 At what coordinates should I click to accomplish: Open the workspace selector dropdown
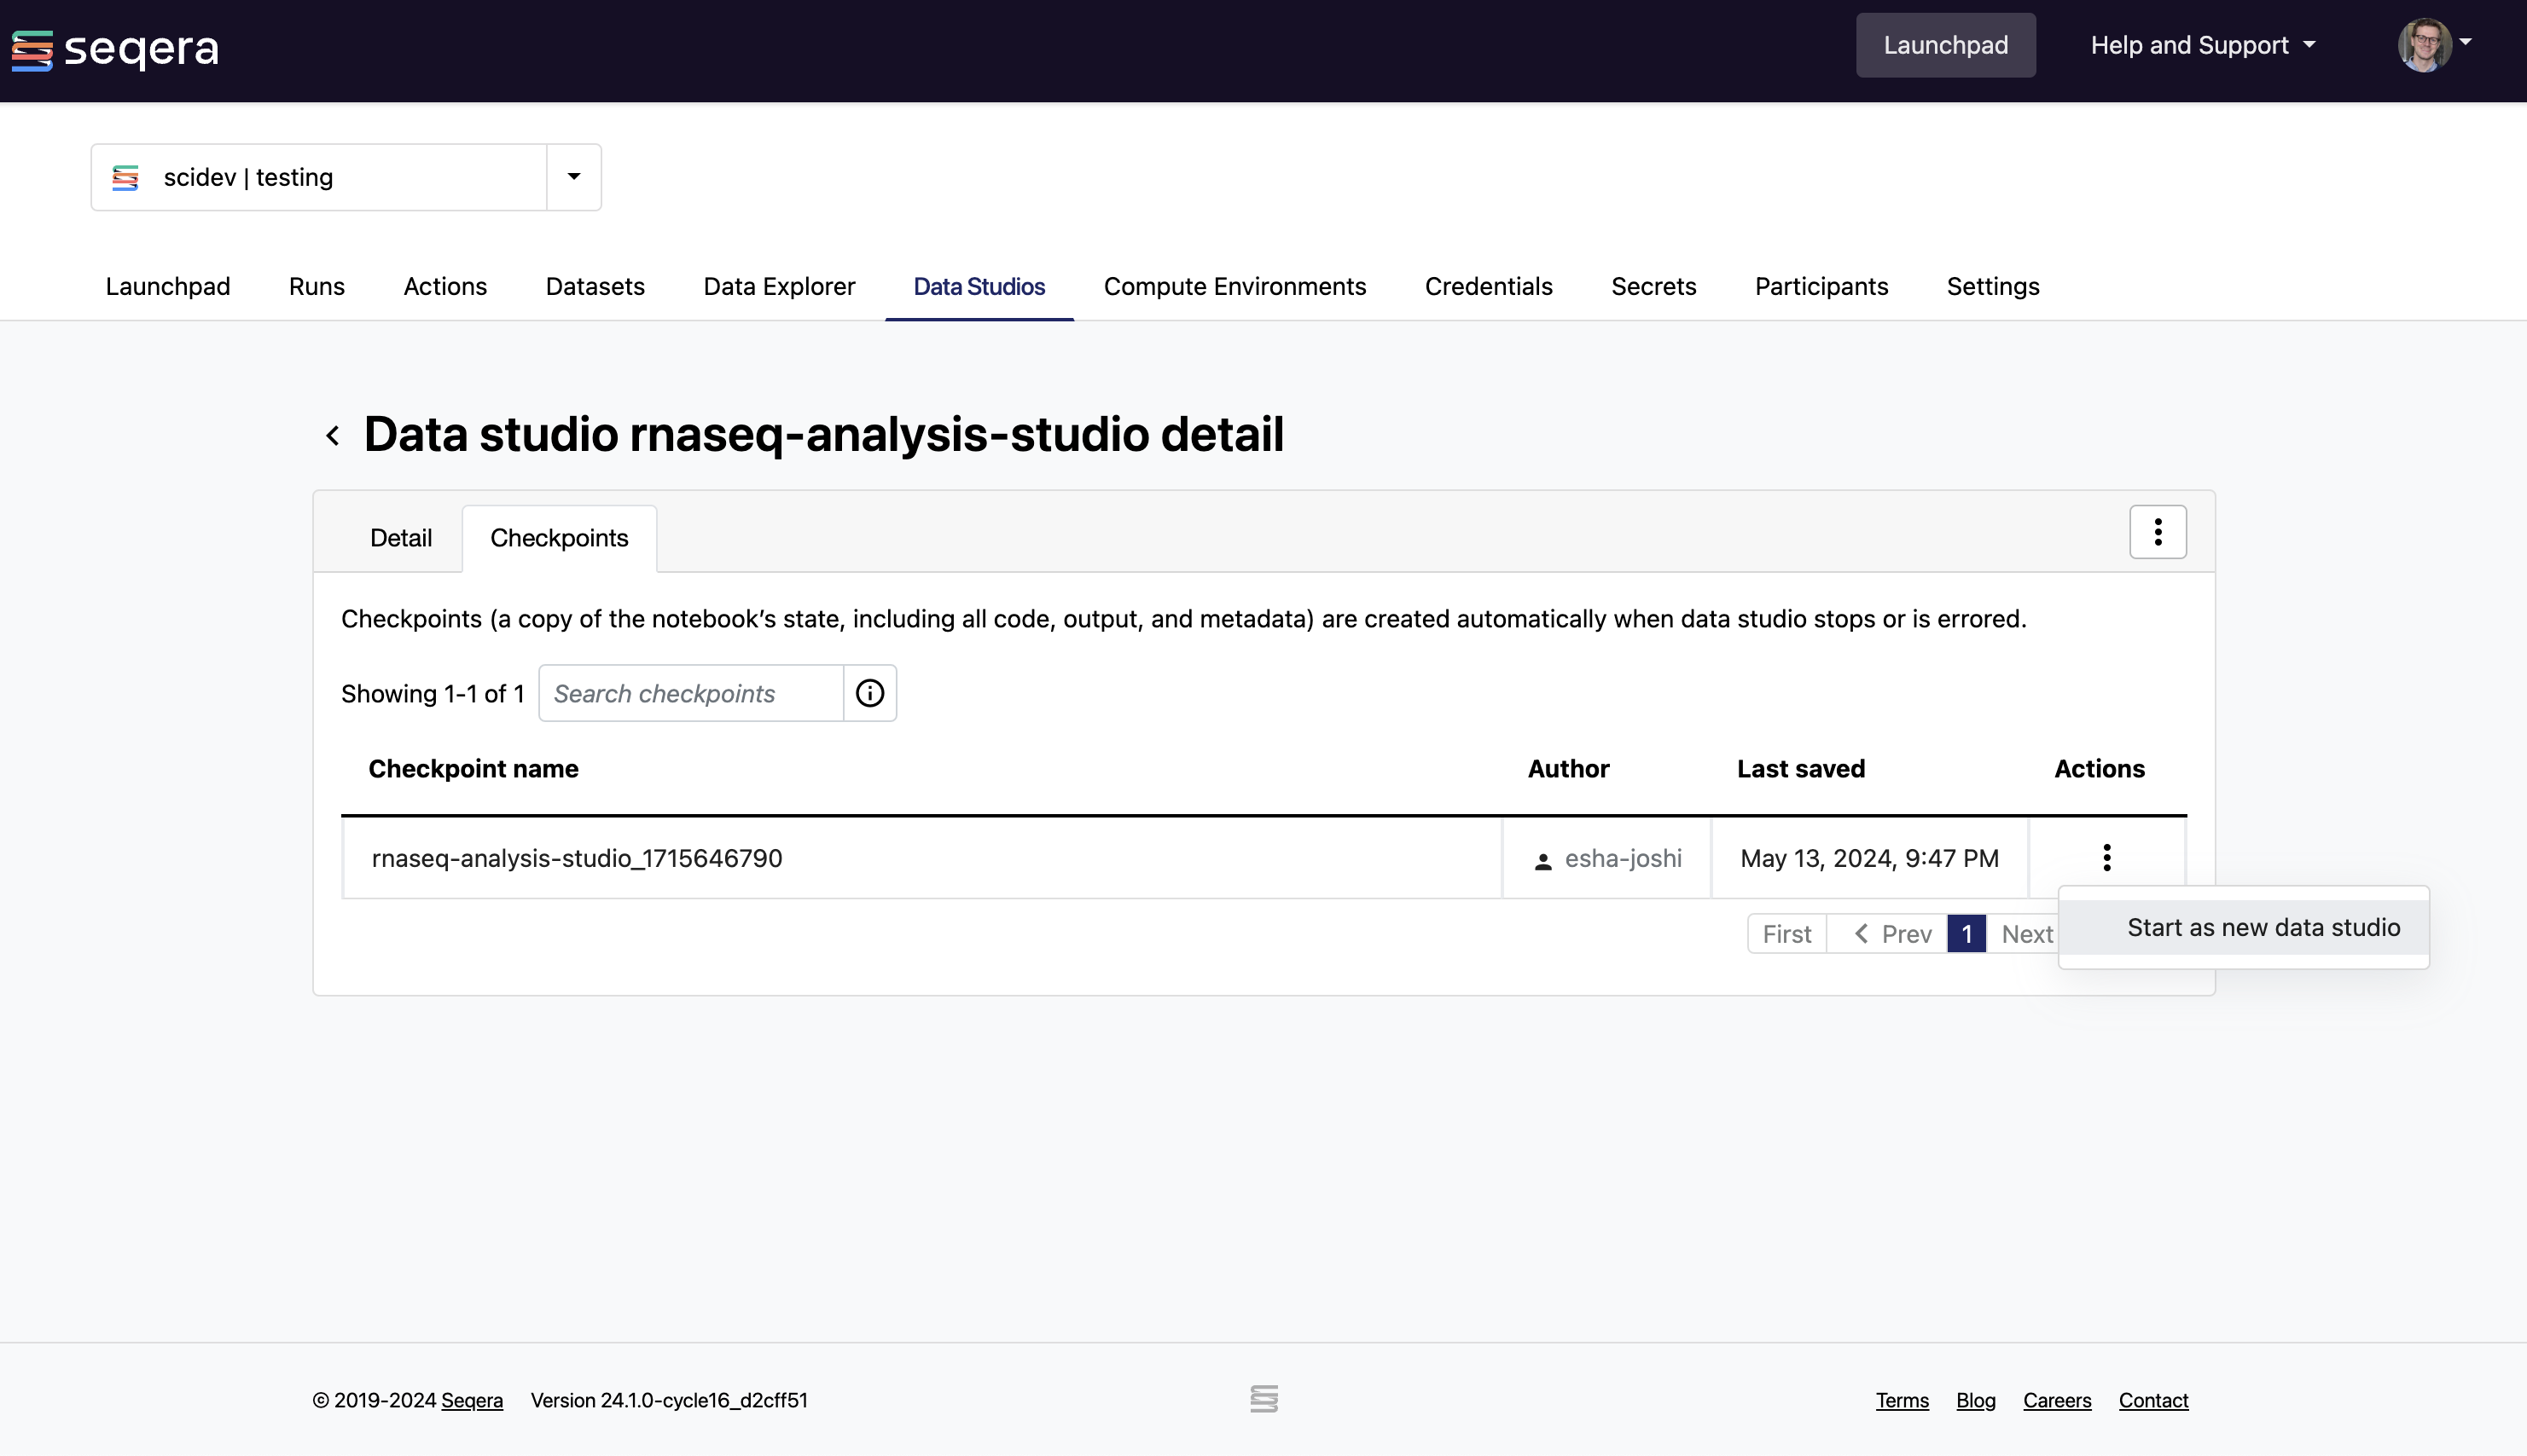pyautogui.click(x=574, y=175)
